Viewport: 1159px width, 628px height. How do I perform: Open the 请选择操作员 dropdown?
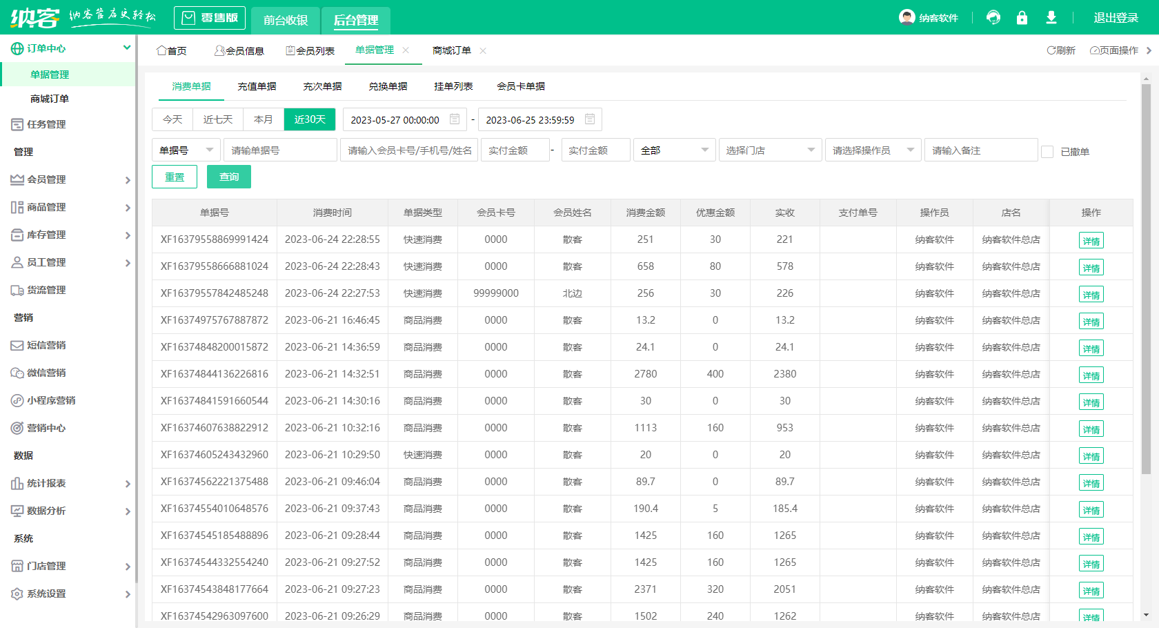pos(873,150)
